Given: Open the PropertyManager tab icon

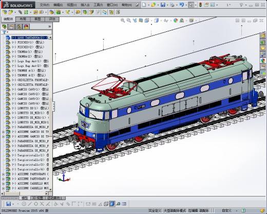Looking at the screenshot, I should pyautogui.click(x=12, y=27).
